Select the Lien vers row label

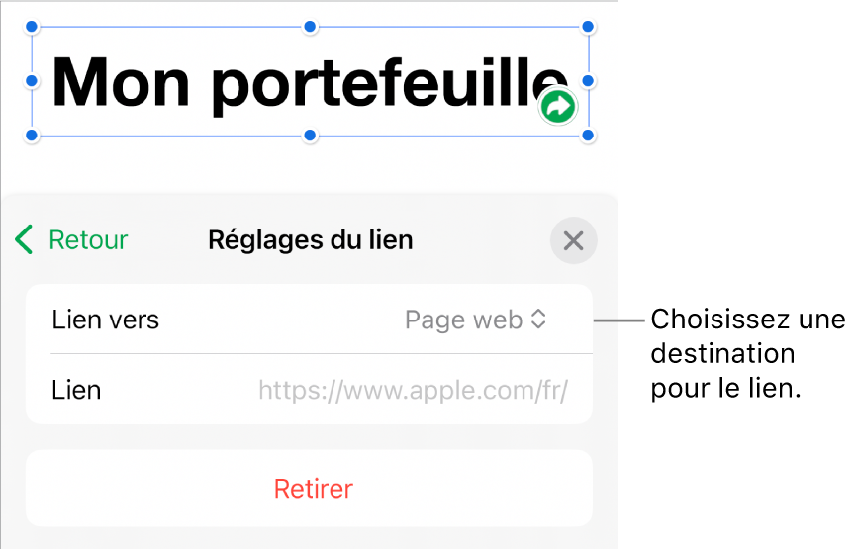pyautogui.click(x=105, y=320)
